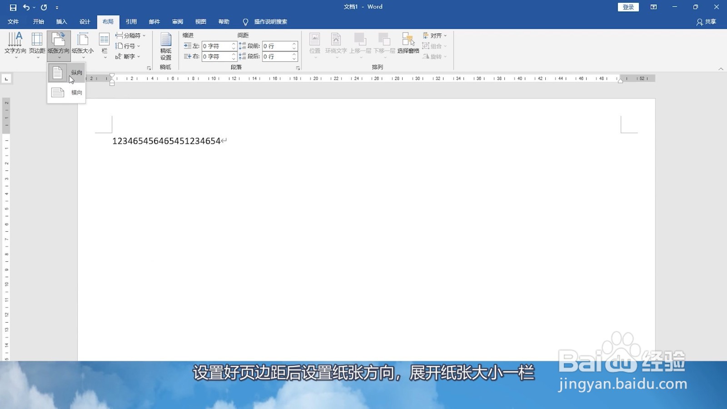
Task: Open 文字方向 text direction tool
Action: click(x=15, y=45)
